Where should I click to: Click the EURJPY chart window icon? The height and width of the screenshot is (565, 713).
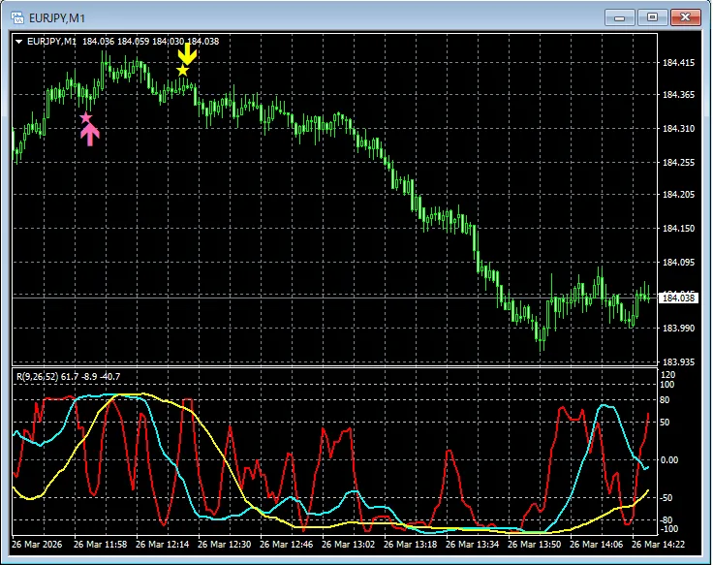coord(17,17)
